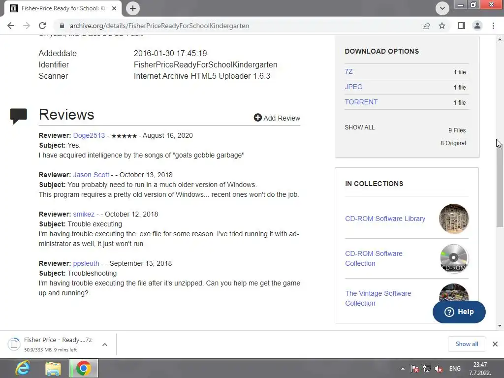Click the padlock site info icon
The height and width of the screenshot is (378, 504).
tap(62, 26)
